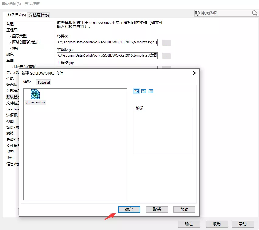Select 区域剖面线/填充 tree item
This screenshot has width=259, height=230.
click(x=26, y=42)
